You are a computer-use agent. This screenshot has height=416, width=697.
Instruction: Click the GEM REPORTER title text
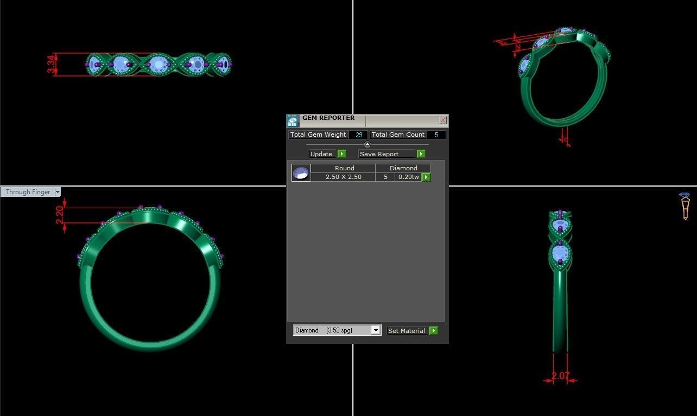[x=328, y=118]
